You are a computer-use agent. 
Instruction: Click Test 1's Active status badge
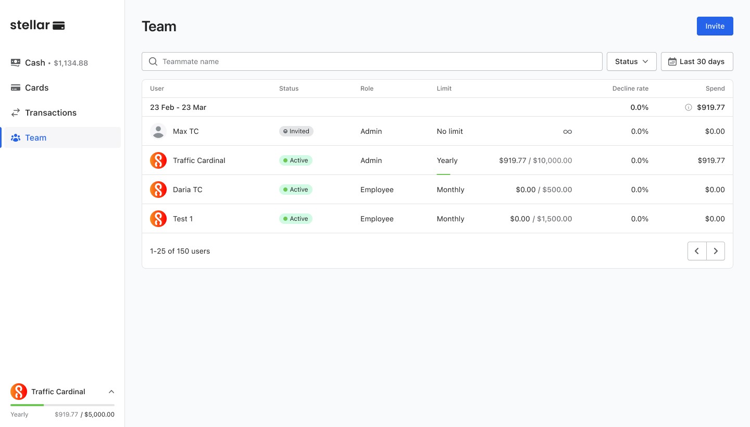tap(296, 219)
